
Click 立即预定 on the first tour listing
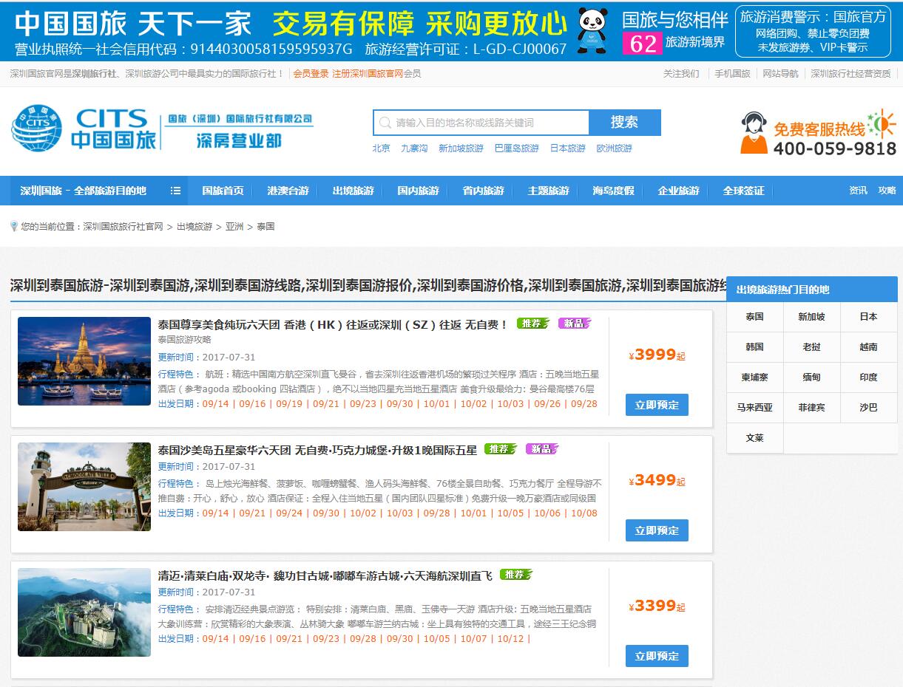[656, 405]
